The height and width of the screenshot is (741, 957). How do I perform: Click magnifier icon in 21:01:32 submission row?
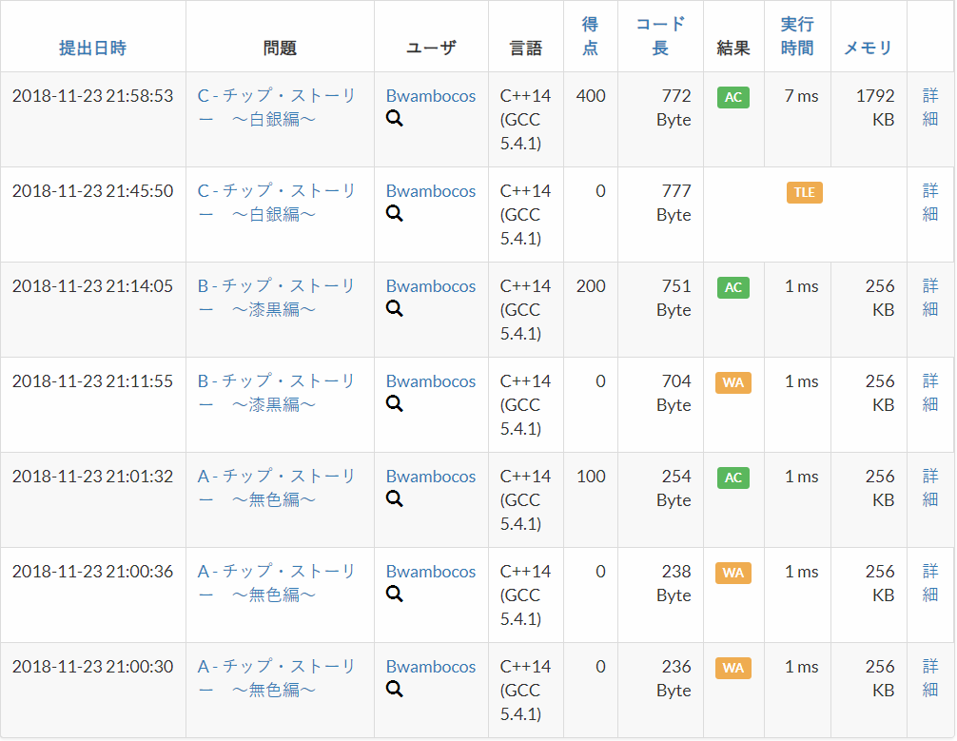394,499
